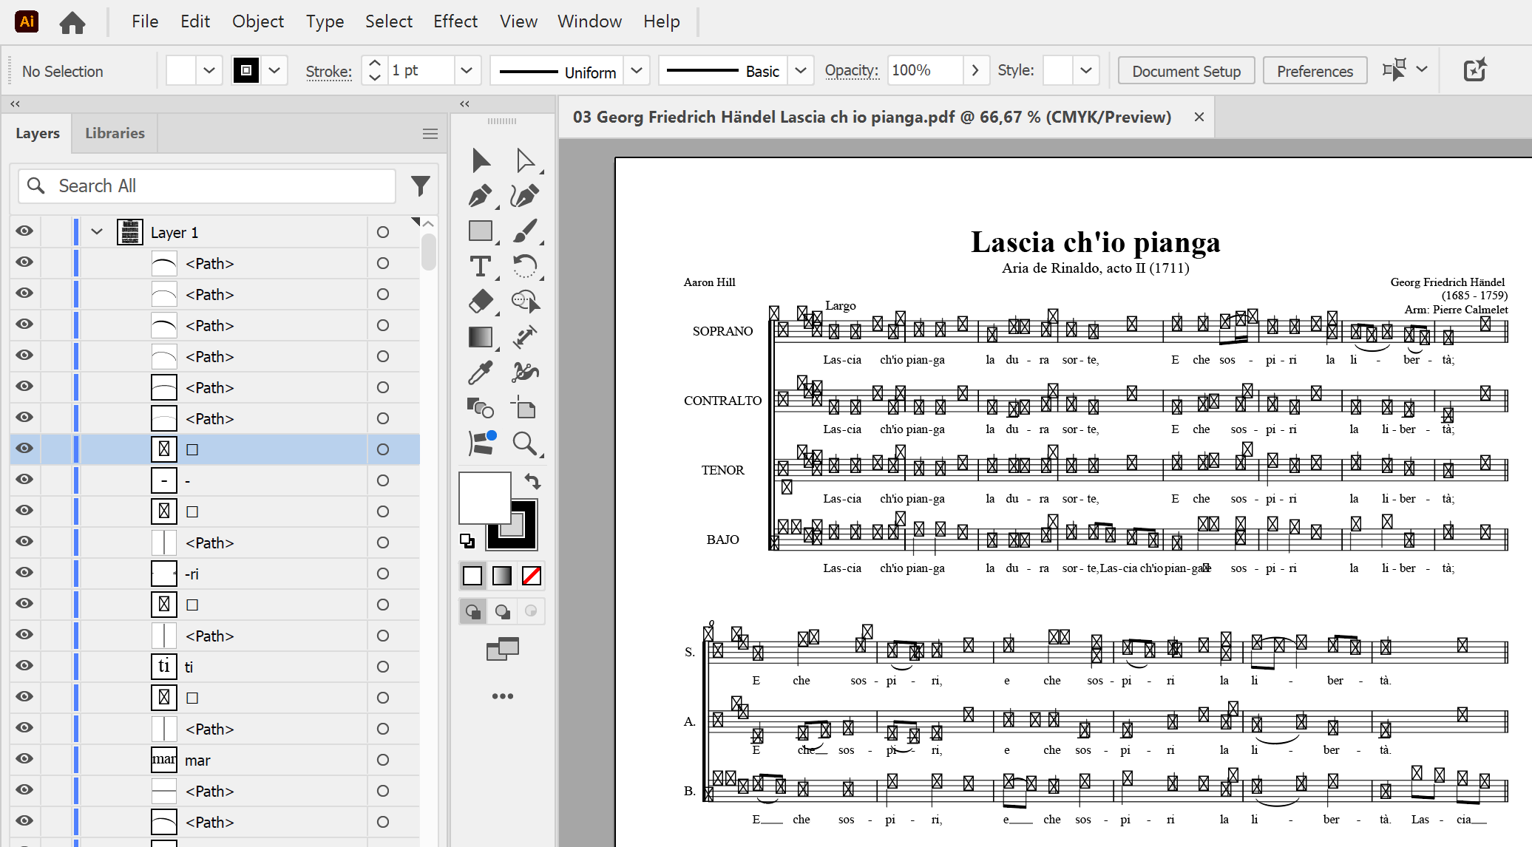Screen dimensions: 1532x847
Task: Select the Rectangle tool
Action: [x=481, y=231]
